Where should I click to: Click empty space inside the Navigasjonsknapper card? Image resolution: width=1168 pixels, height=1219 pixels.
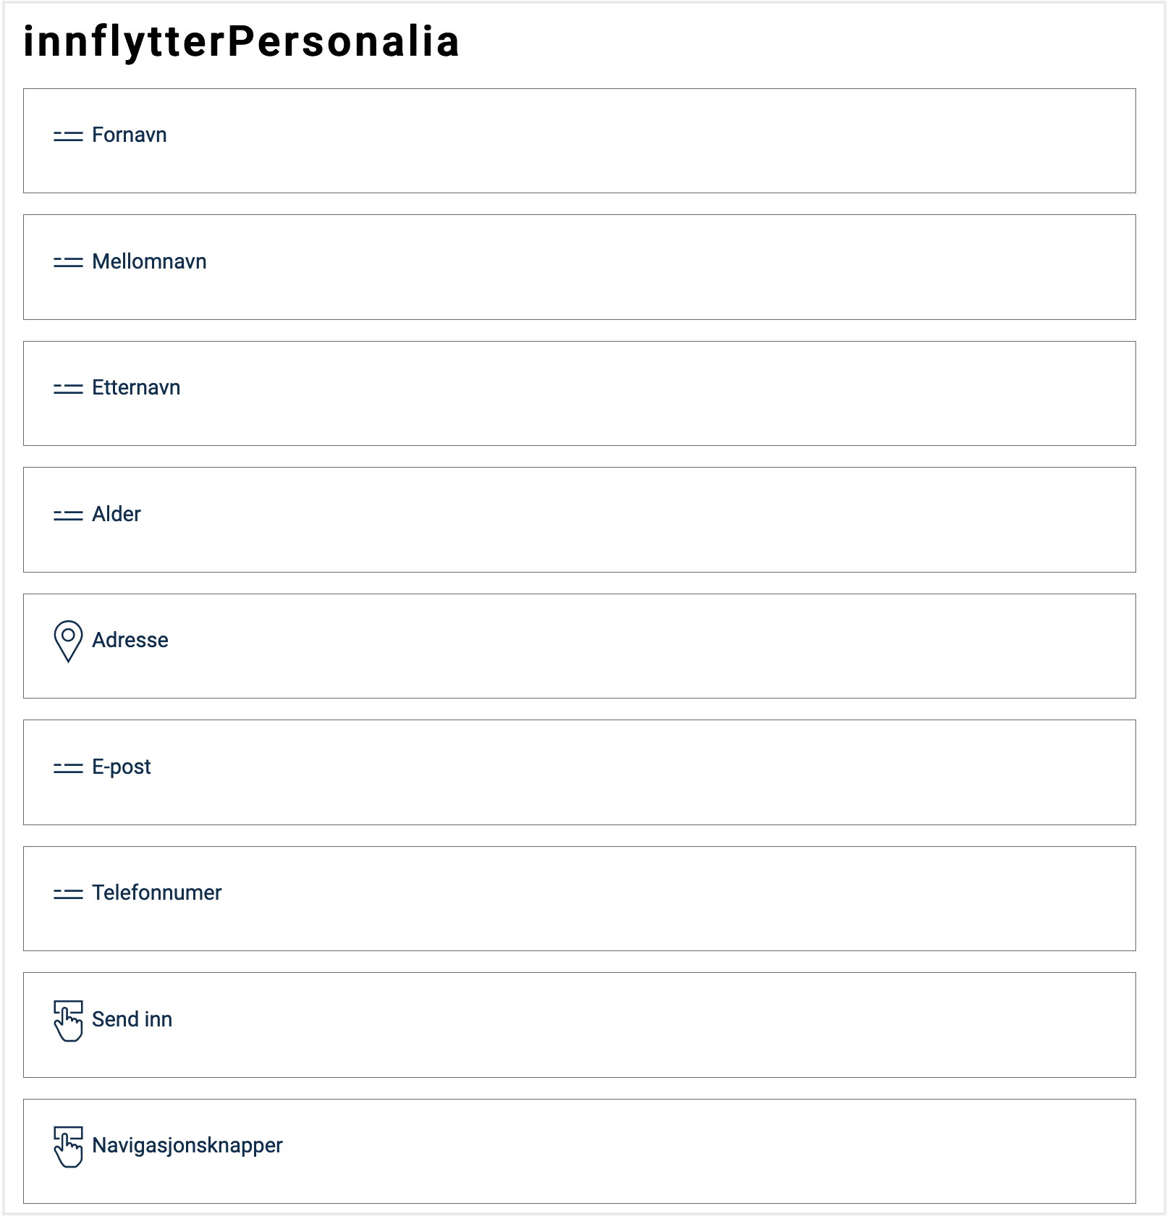tap(651, 1151)
